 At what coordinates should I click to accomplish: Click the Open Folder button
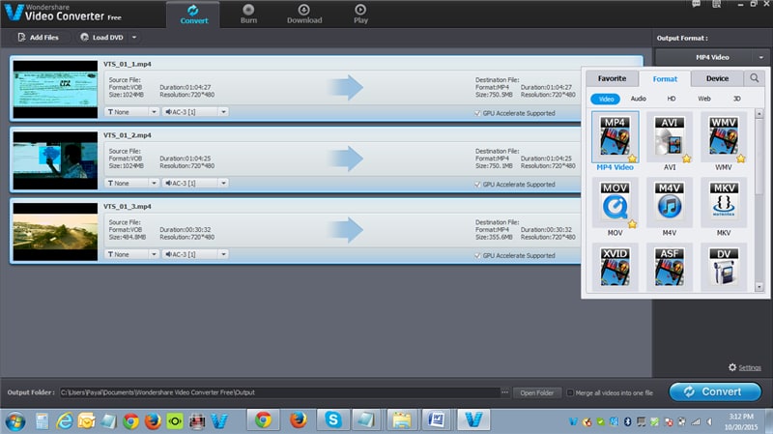point(537,393)
